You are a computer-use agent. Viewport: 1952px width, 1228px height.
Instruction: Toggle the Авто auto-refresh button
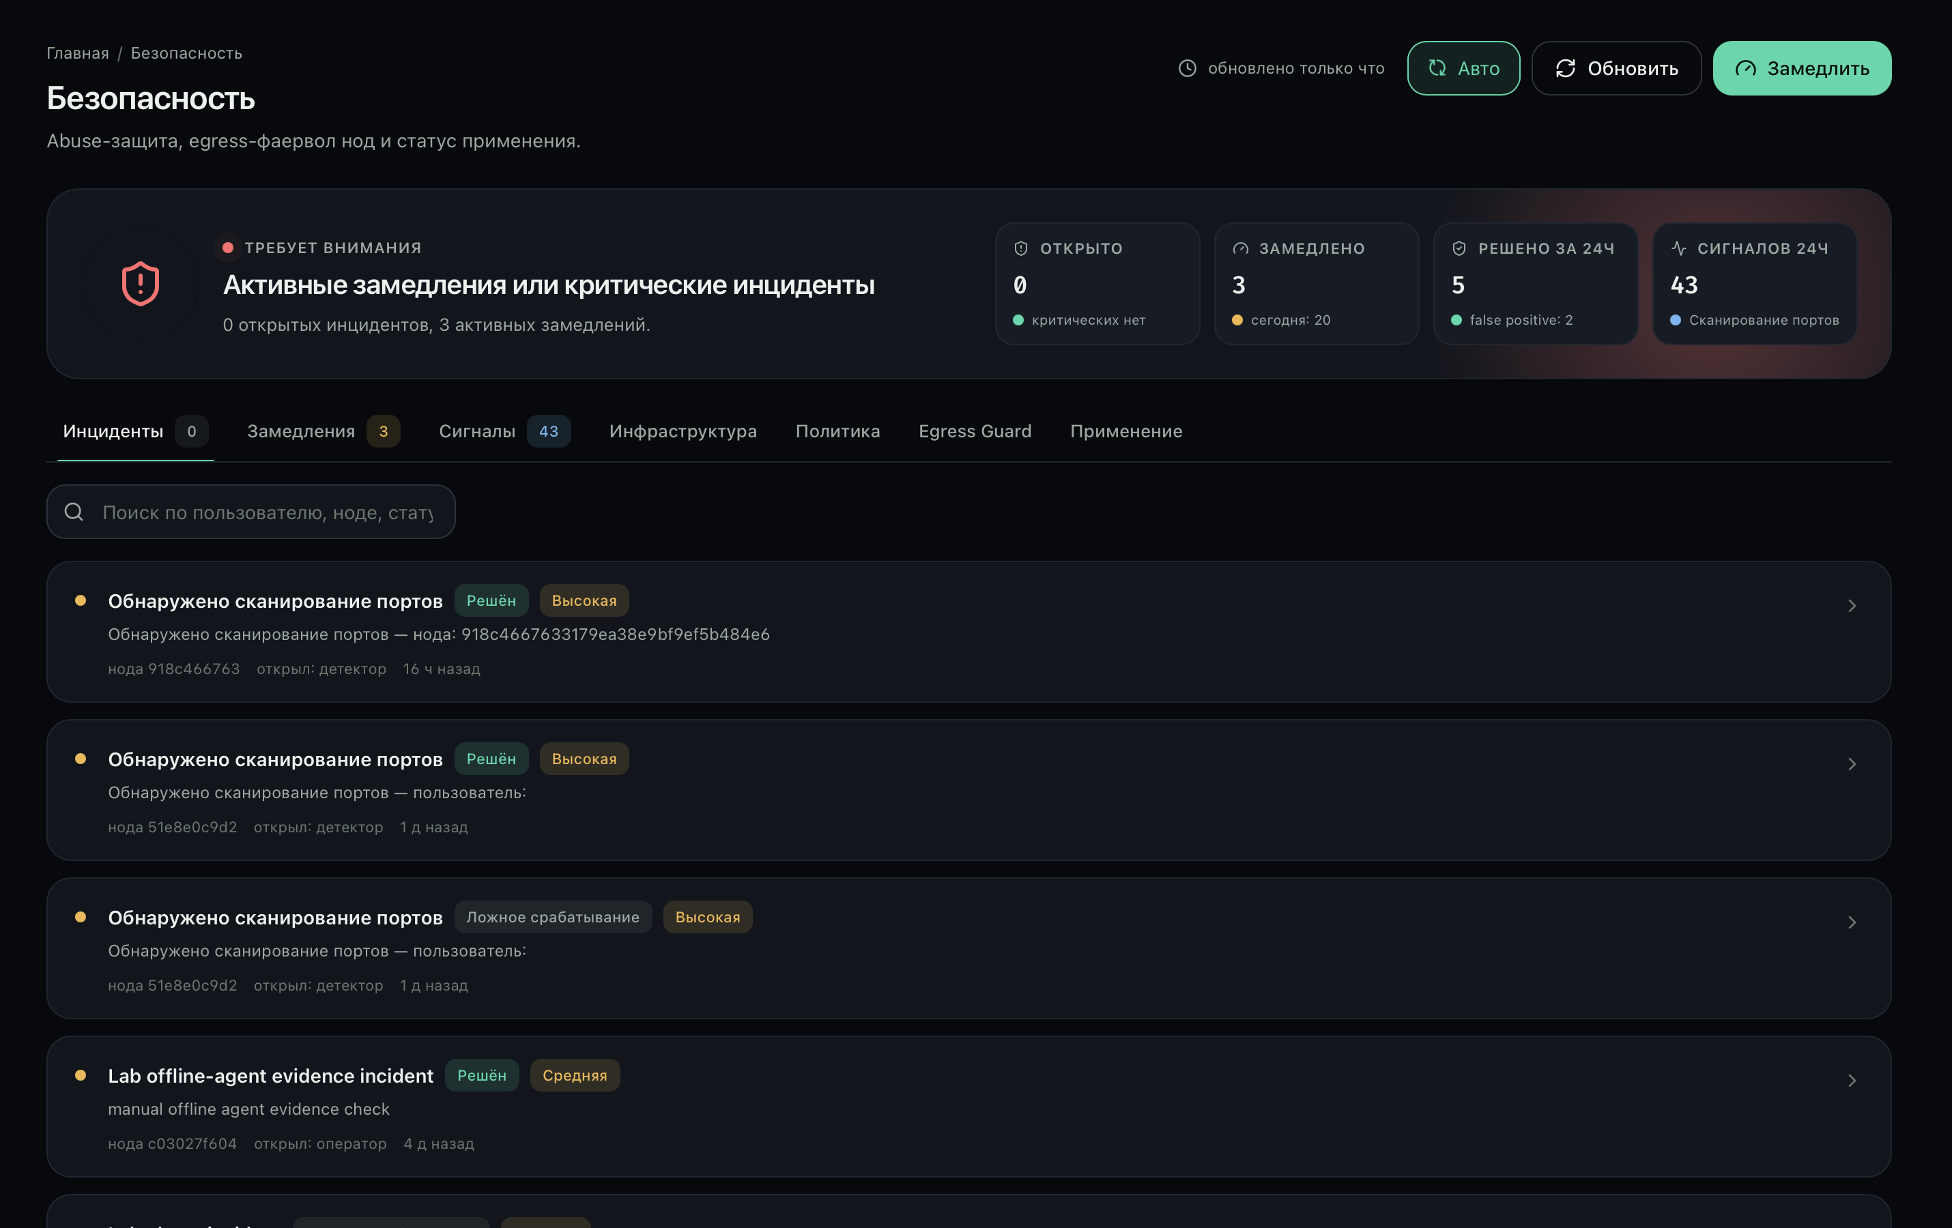1463,68
